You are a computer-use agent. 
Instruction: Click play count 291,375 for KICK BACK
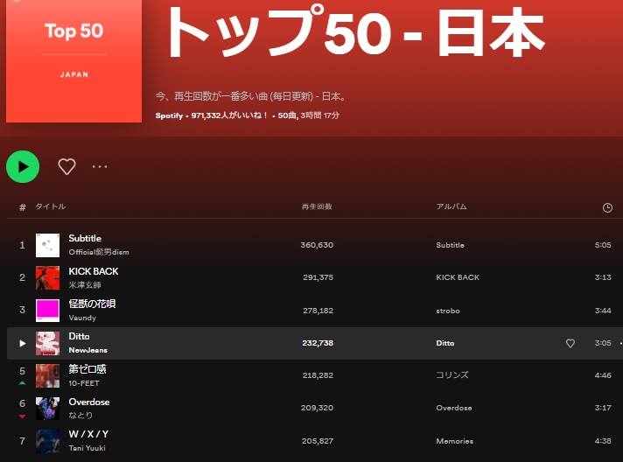point(318,277)
